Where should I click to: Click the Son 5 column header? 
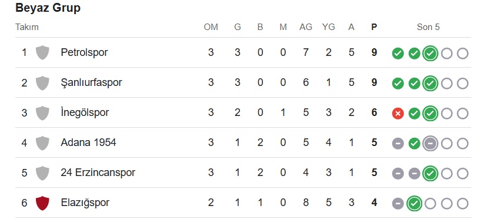tap(428, 27)
